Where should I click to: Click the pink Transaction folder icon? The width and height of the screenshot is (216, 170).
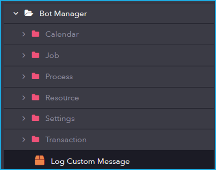(35, 139)
